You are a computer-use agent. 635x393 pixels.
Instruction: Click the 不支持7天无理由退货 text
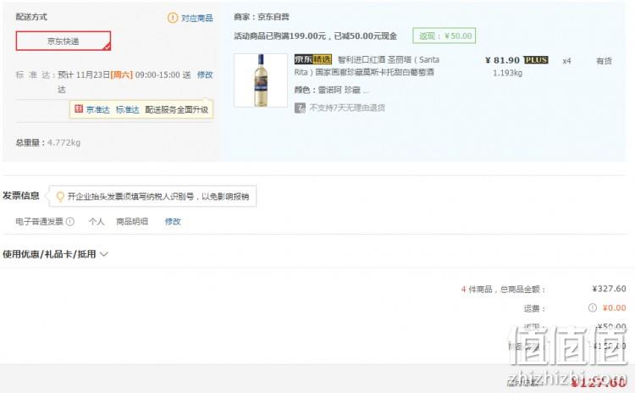(x=347, y=108)
